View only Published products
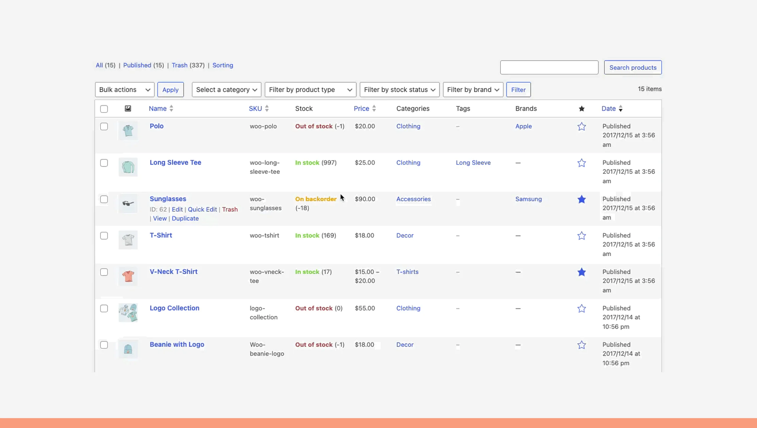The width and height of the screenshot is (757, 428). pyautogui.click(x=138, y=65)
